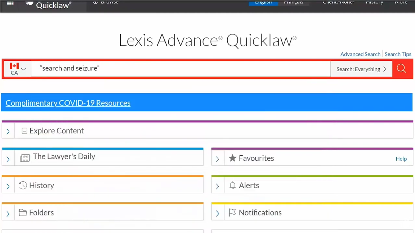Select the English language option
415x233 pixels.
point(263,3)
